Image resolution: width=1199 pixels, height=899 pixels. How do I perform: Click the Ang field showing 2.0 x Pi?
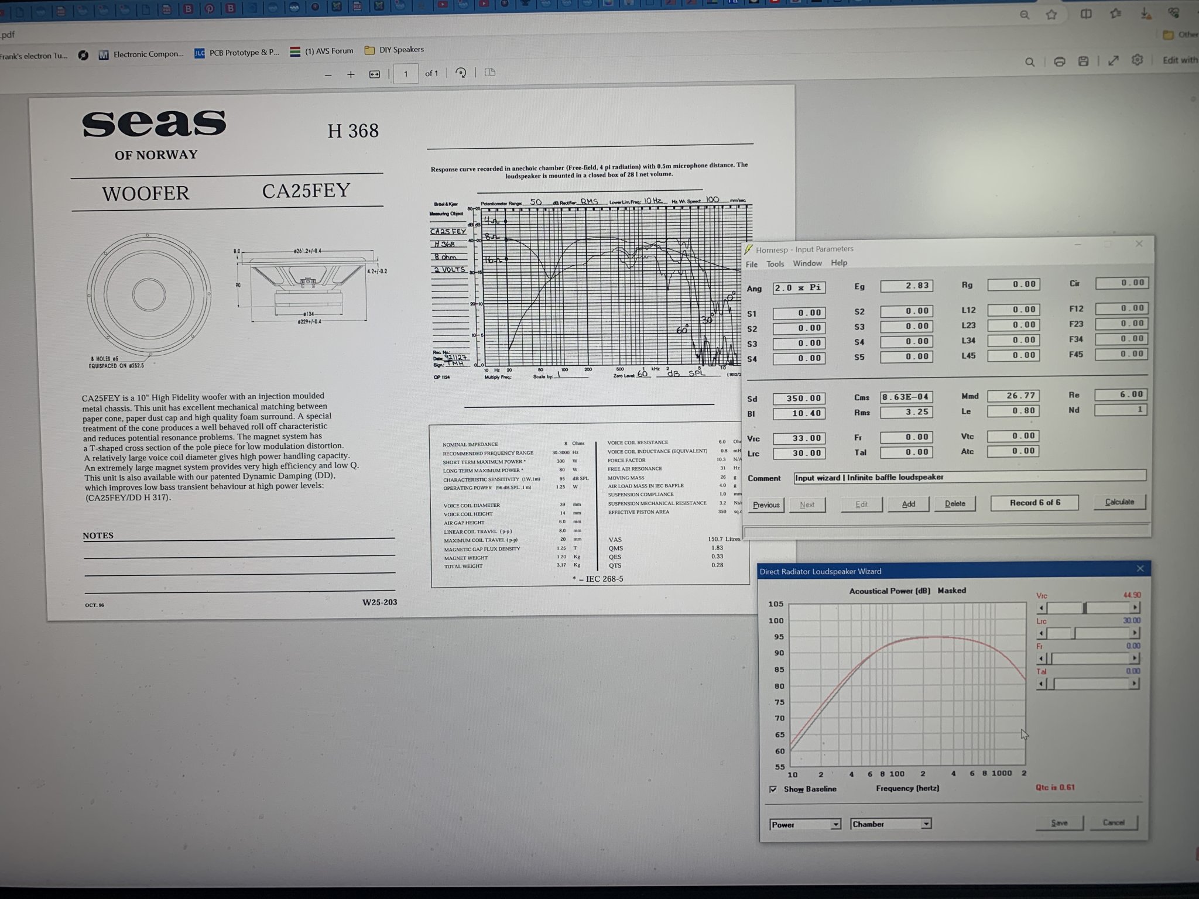[x=799, y=287]
